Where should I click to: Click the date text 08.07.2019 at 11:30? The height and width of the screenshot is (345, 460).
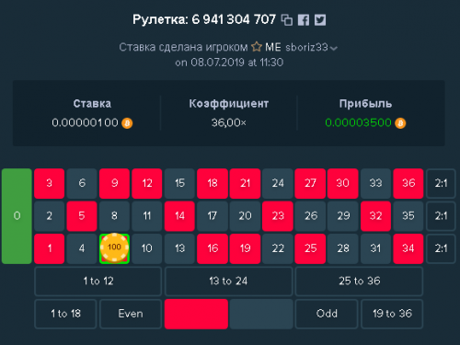pos(237,63)
